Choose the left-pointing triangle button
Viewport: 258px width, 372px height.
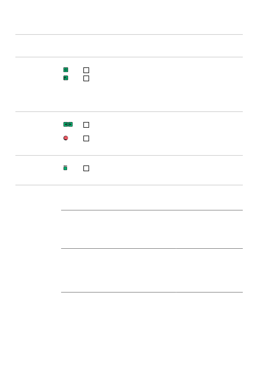66,124
